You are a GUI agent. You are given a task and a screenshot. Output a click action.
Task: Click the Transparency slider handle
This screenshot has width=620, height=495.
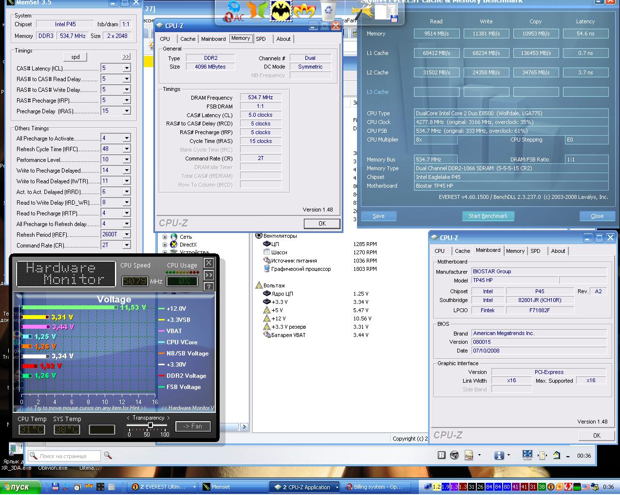pos(150,425)
